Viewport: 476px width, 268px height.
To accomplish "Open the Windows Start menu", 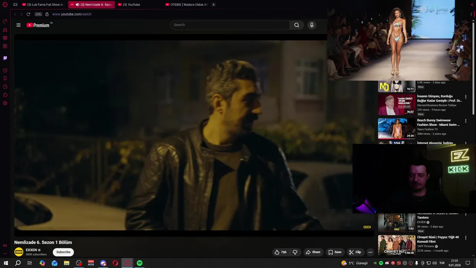I will pyautogui.click(x=6, y=263).
